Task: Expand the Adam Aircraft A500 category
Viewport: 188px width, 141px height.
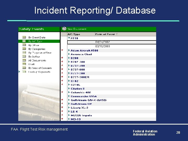Action: 69,50
